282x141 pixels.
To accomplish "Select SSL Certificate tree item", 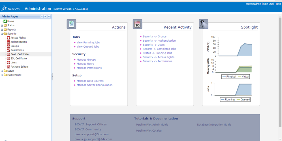I will (19, 58).
